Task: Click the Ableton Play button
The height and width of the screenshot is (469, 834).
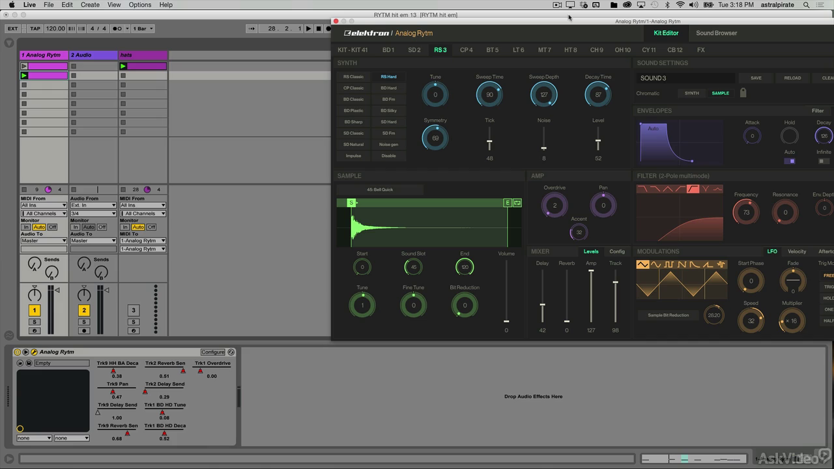Action: point(309,29)
